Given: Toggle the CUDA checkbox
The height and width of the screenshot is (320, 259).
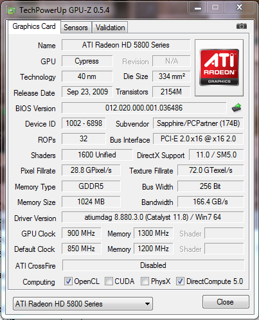Looking at the screenshot, I should [109, 281].
